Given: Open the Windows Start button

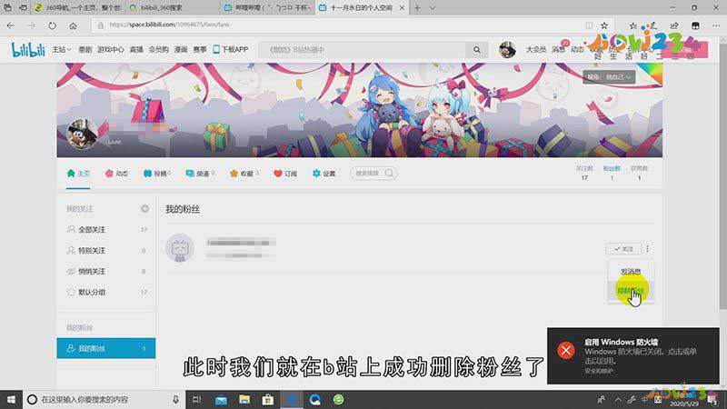Looking at the screenshot, I should pyautogui.click(x=11, y=399).
